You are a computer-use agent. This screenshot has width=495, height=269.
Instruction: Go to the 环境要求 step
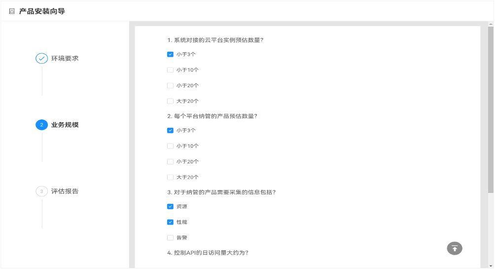[x=65, y=58]
